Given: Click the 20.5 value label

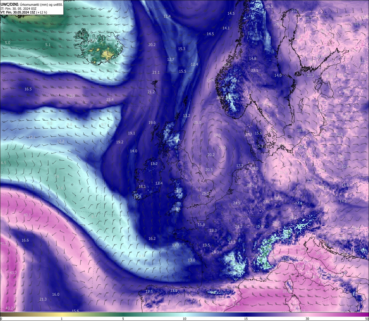Looking at the screenshot, I should 209,170.
